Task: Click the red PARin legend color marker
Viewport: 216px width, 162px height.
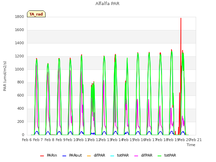Action: 42,156
